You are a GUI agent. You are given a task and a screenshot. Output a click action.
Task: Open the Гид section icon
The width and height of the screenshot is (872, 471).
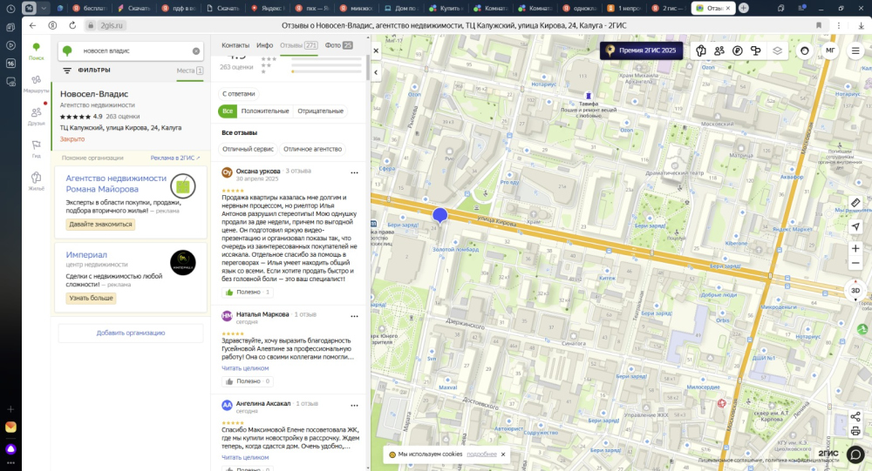click(36, 145)
